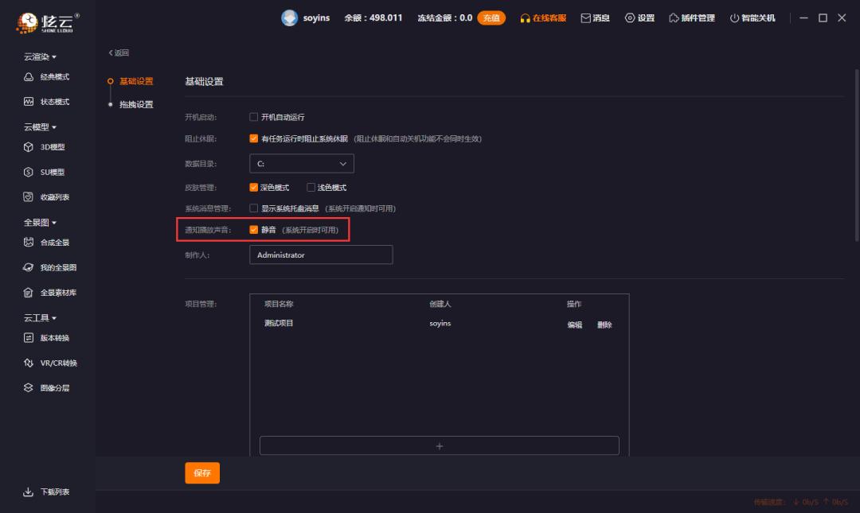Save settings with the 保存 button
Viewport: 860px width, 513px height.
pos(201,472)
